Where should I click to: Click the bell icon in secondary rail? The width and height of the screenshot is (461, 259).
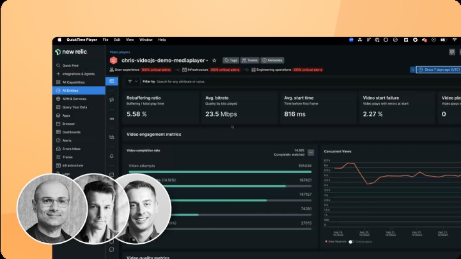111,156
